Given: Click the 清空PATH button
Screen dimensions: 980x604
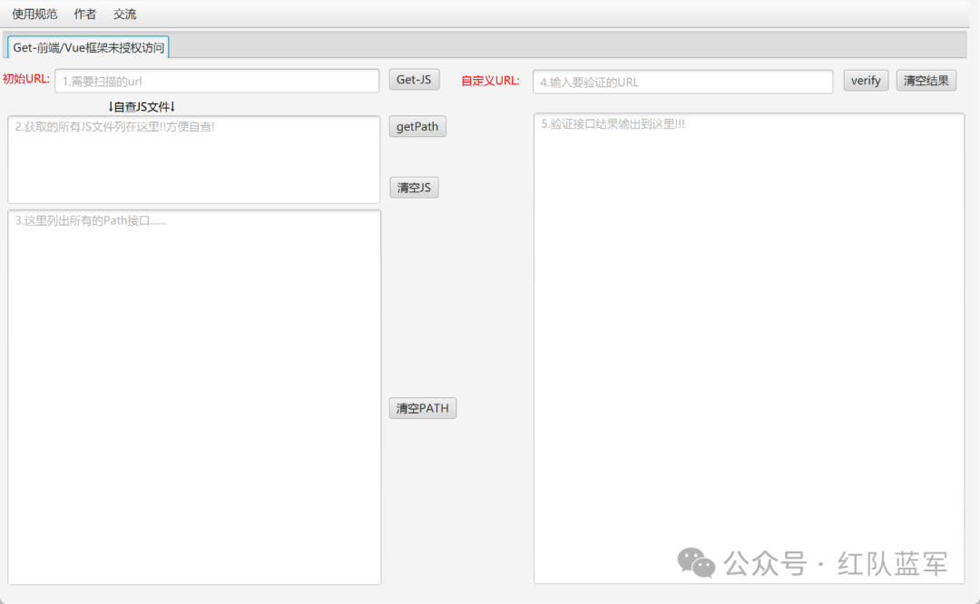Looking at the screenshot, I should pyautogui.click(x=422, y=408).
